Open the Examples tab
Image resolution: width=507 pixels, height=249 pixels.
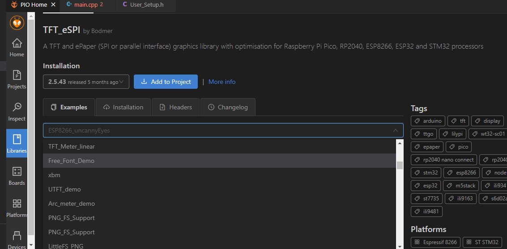tap(69, 107)
